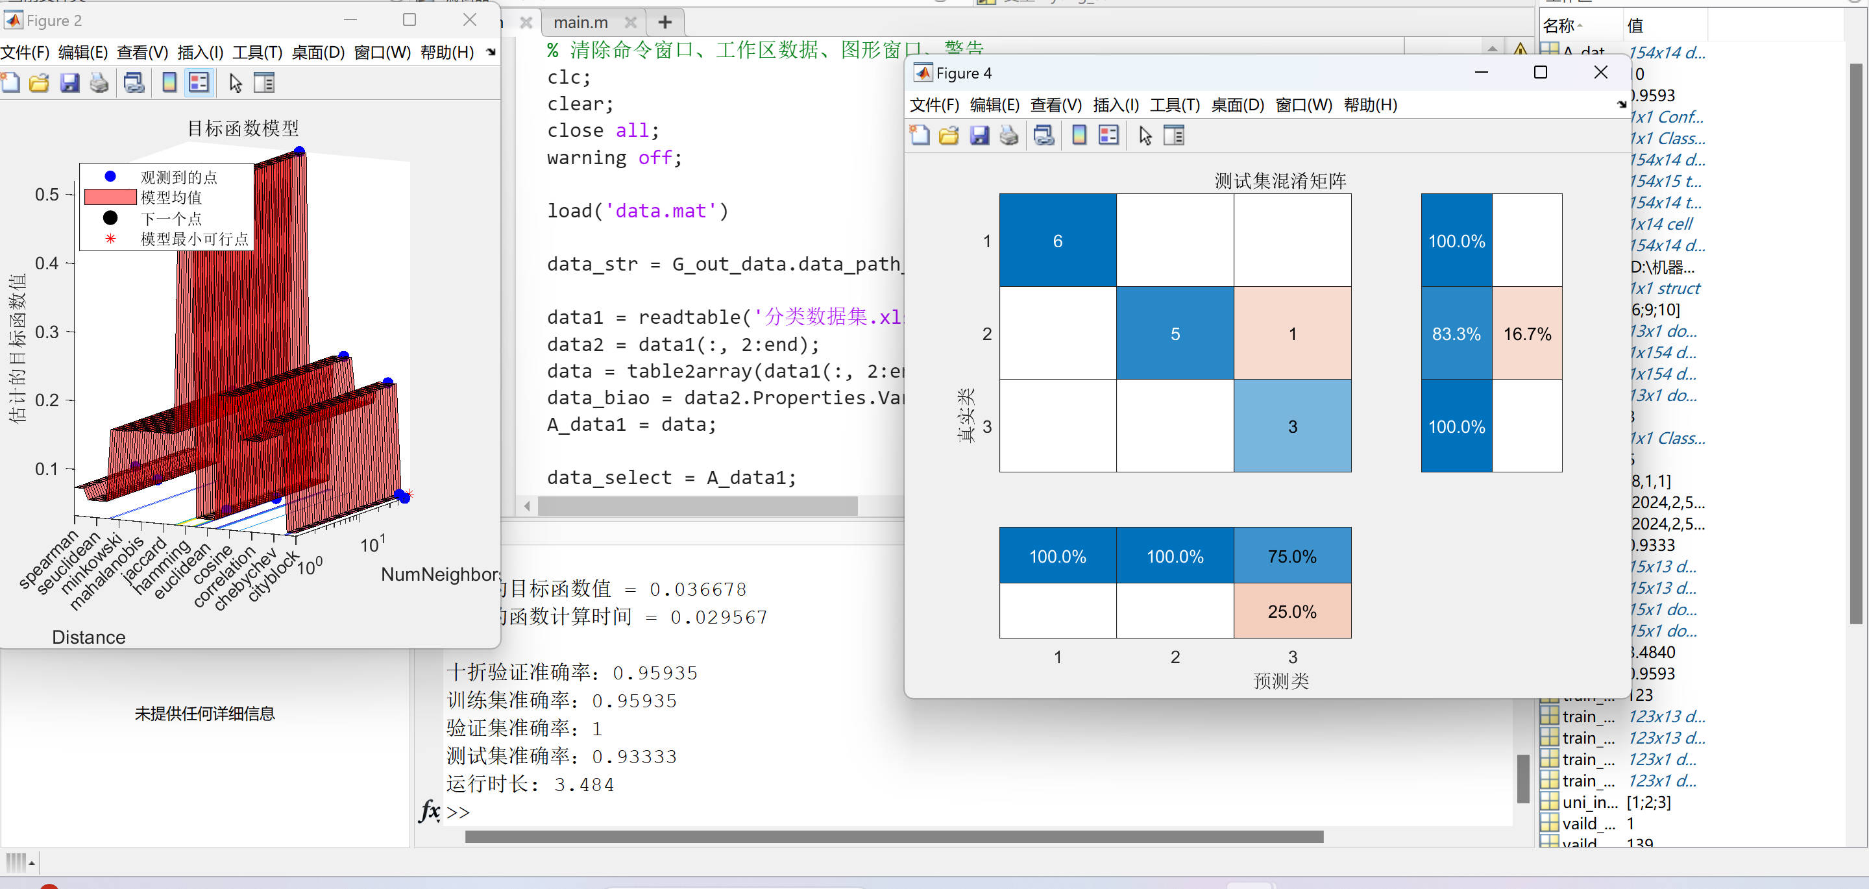Expand Figure 2 menu bar dock arrow
This screenshot has height=889, width=1869.
pos(491,53)
